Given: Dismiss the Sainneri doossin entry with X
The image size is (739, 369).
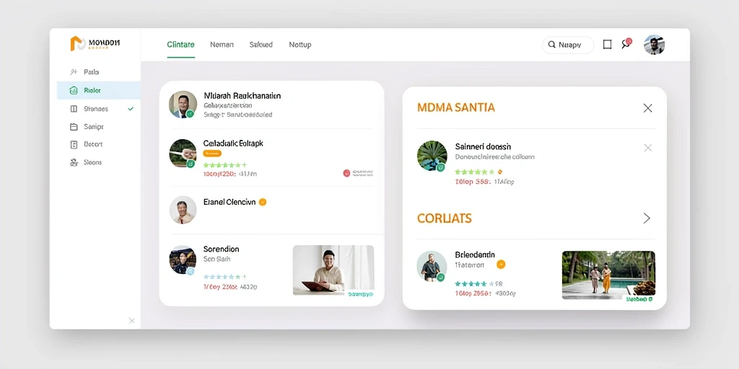Looking at the screenshot, I should click(648, 148).
